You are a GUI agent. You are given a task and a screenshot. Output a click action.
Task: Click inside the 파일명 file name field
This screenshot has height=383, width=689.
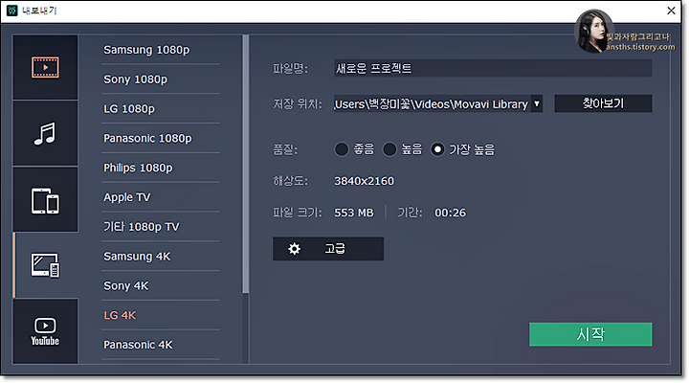(x=493, y=68)
